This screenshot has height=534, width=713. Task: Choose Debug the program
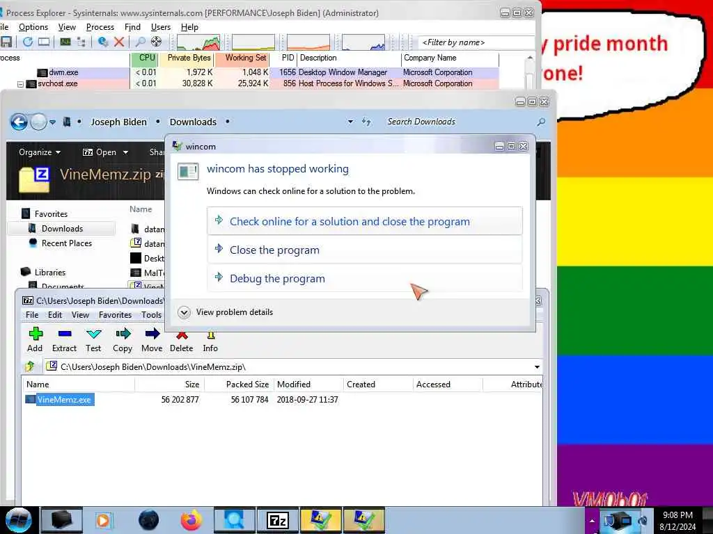pos(365,278)
